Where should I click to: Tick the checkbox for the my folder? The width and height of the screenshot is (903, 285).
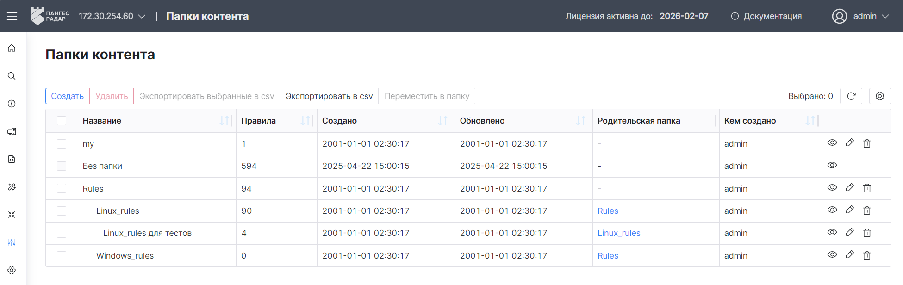62,144
